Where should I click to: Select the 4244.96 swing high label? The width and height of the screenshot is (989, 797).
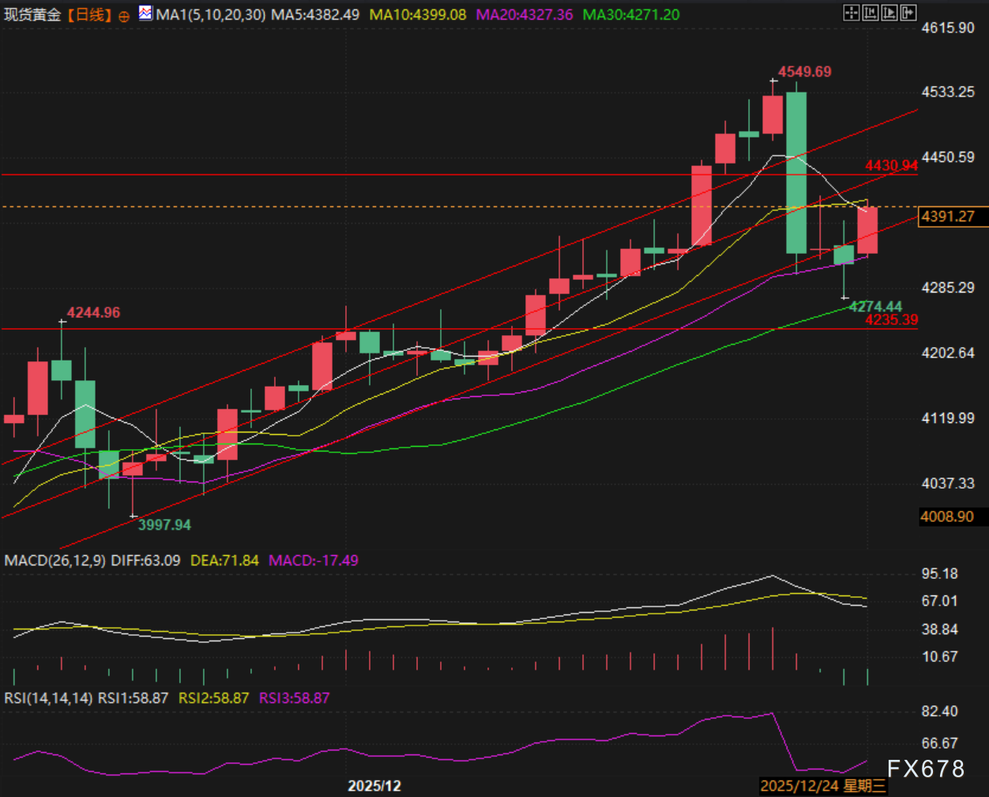click(93, 313)
